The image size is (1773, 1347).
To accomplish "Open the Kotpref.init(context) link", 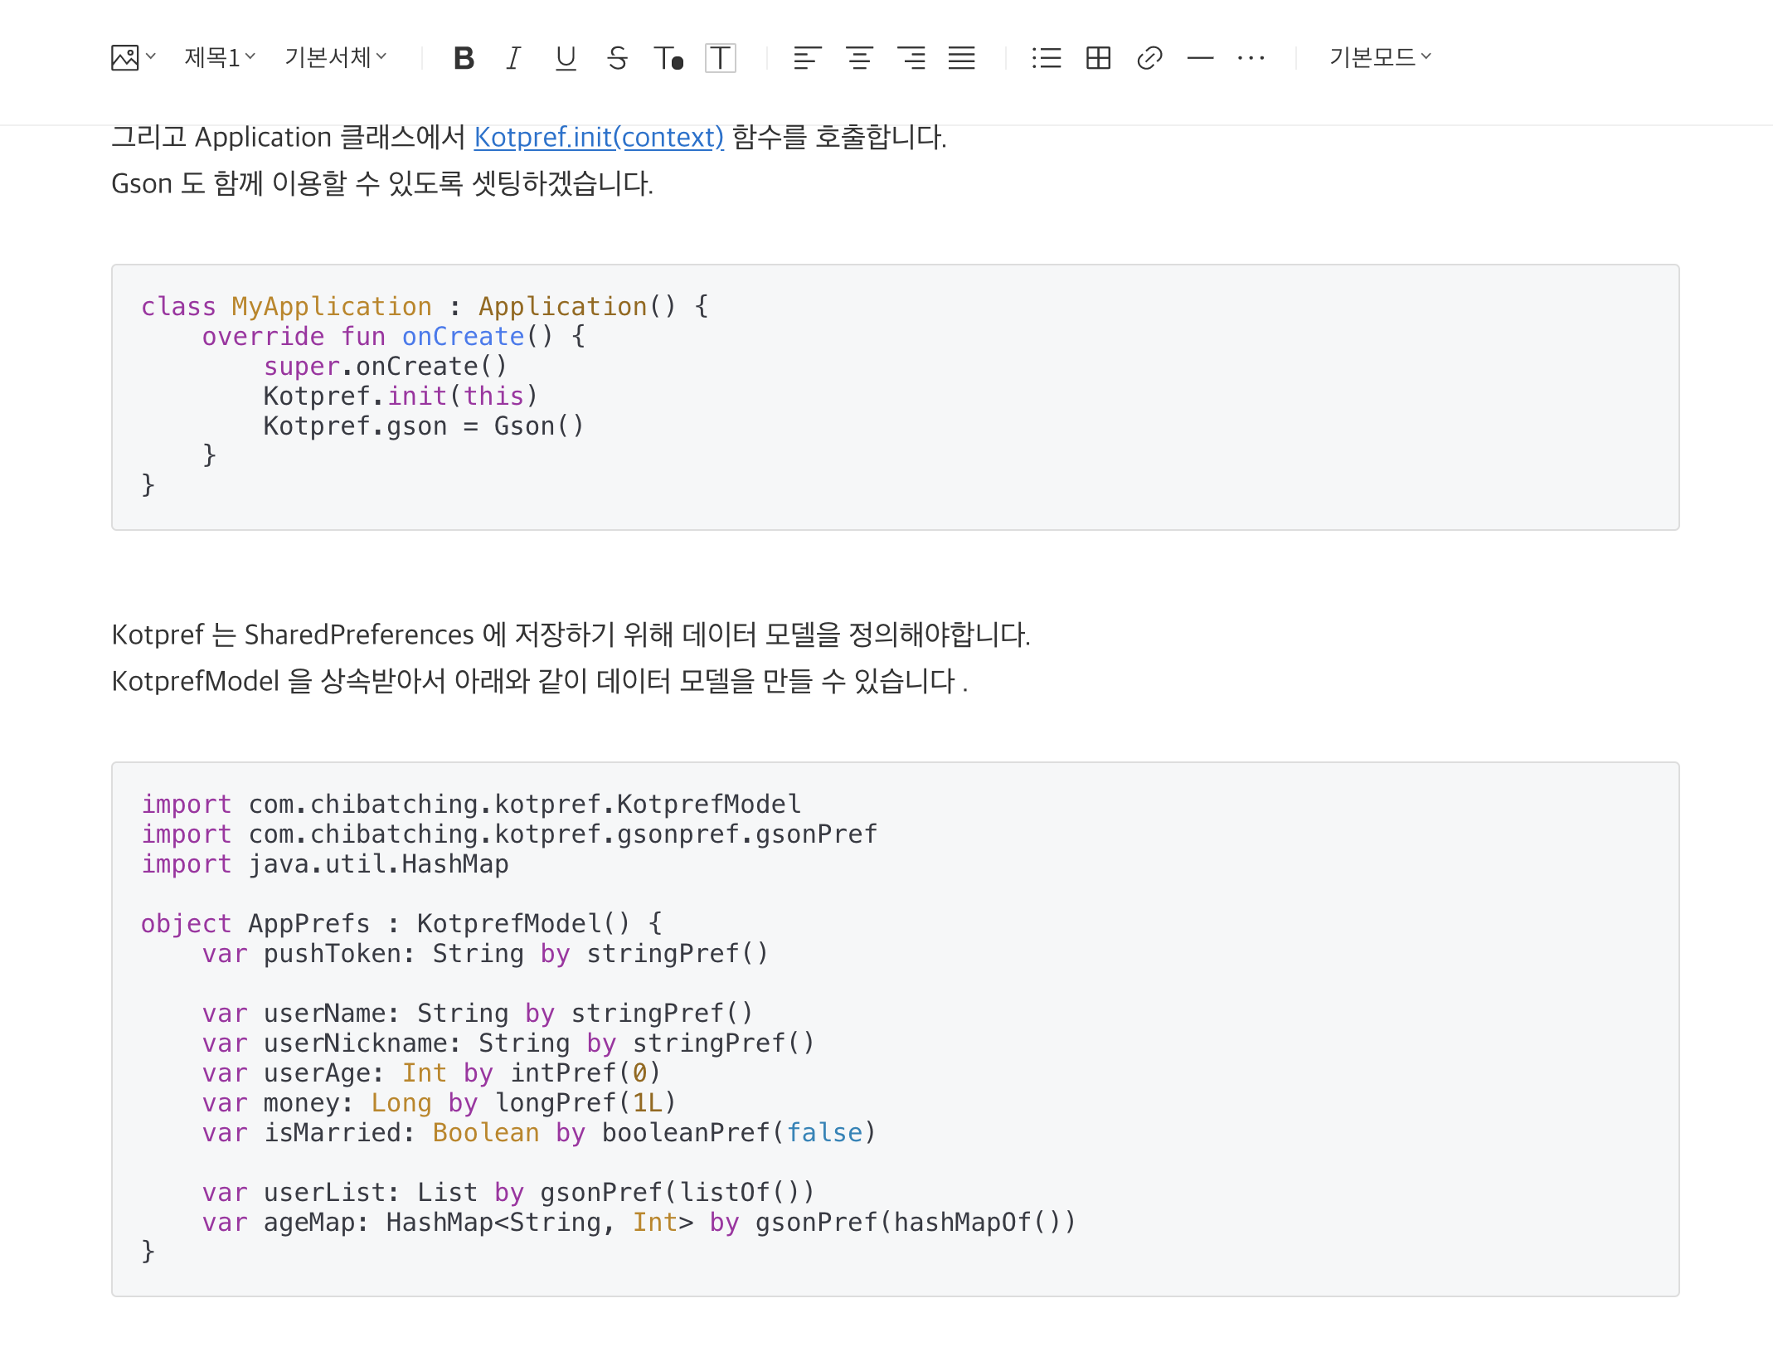I will (599, 137).
